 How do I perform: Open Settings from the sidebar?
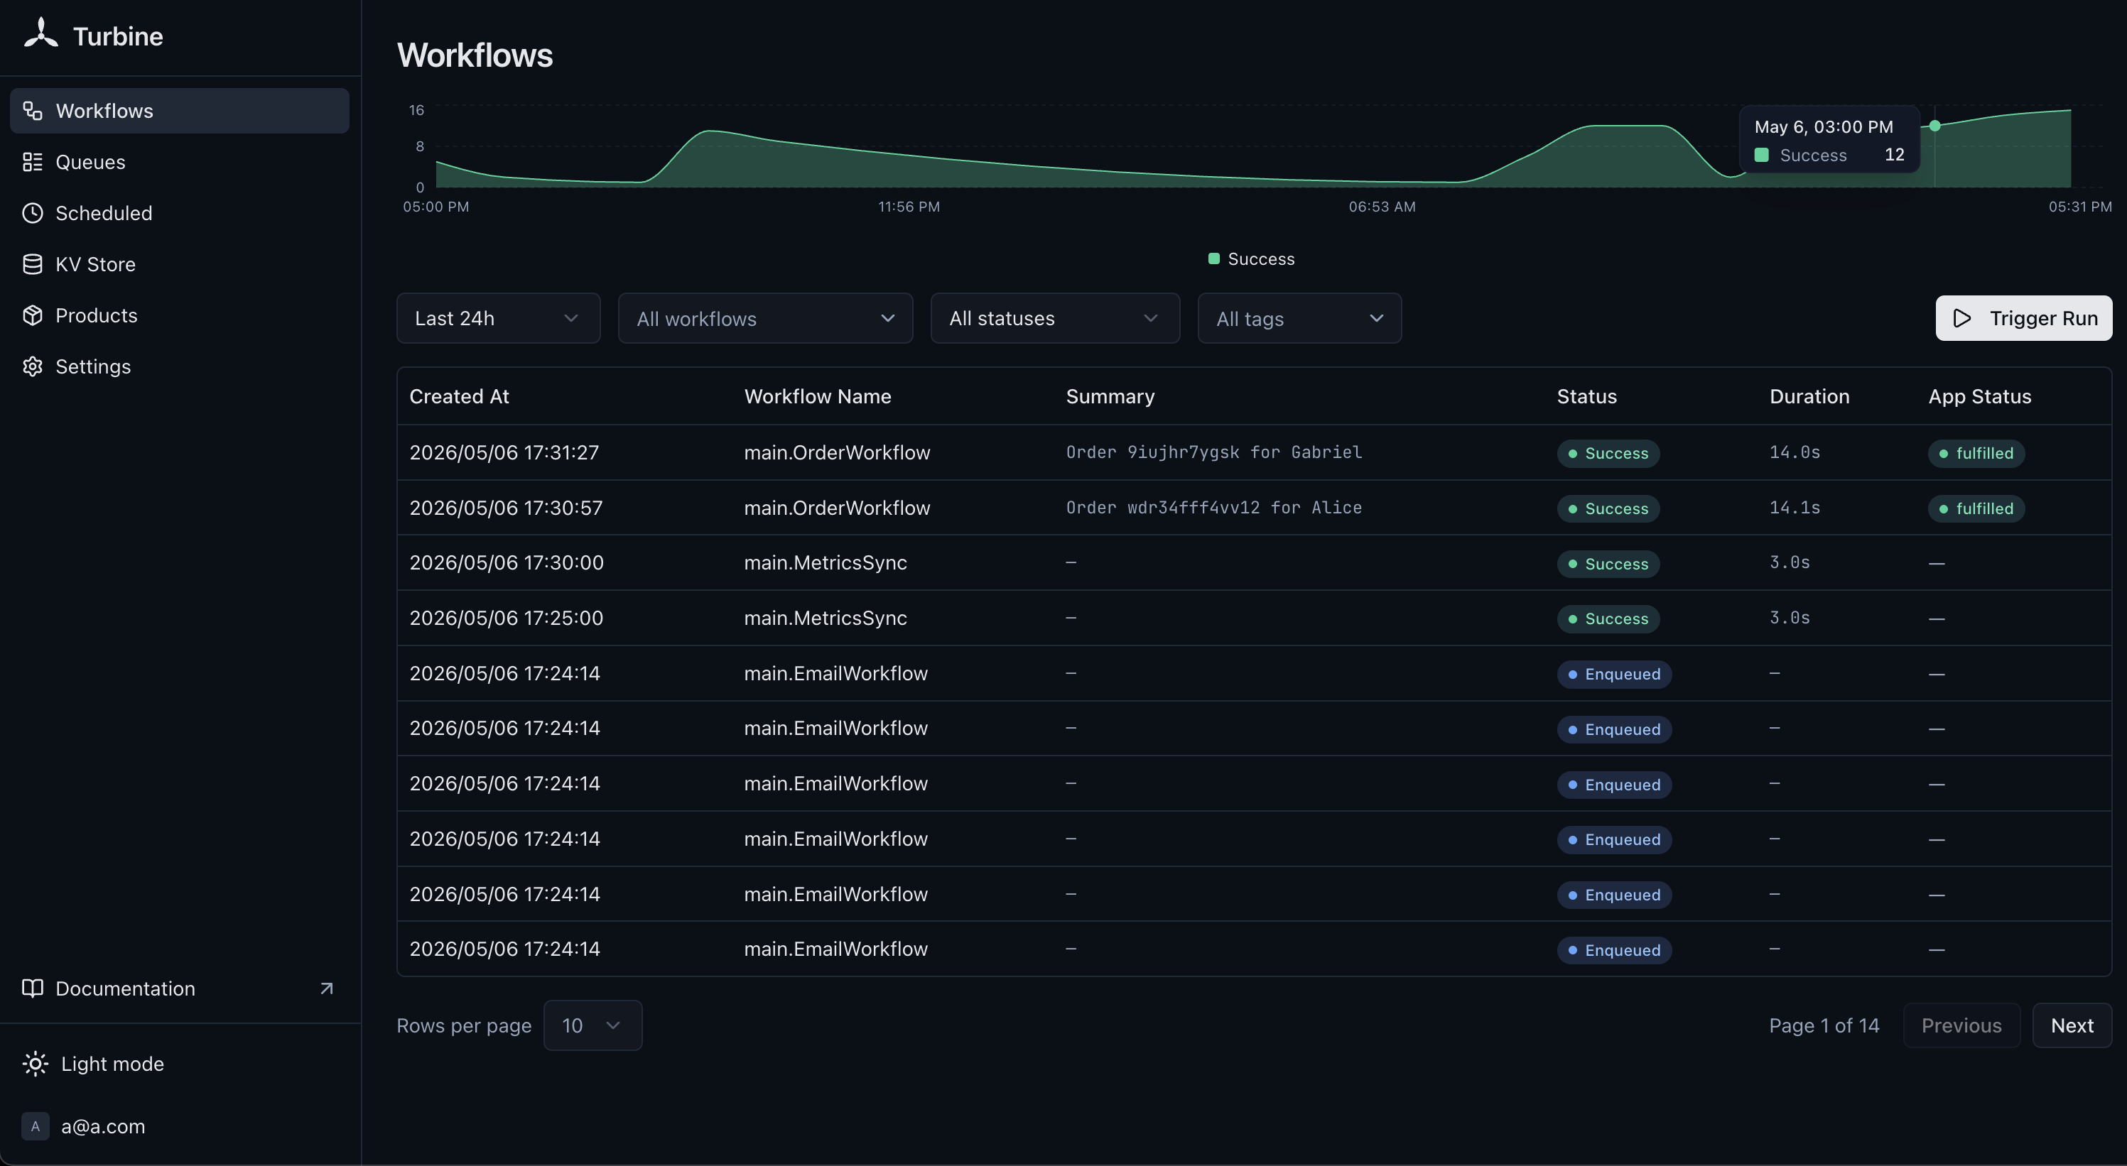point(179,366)
